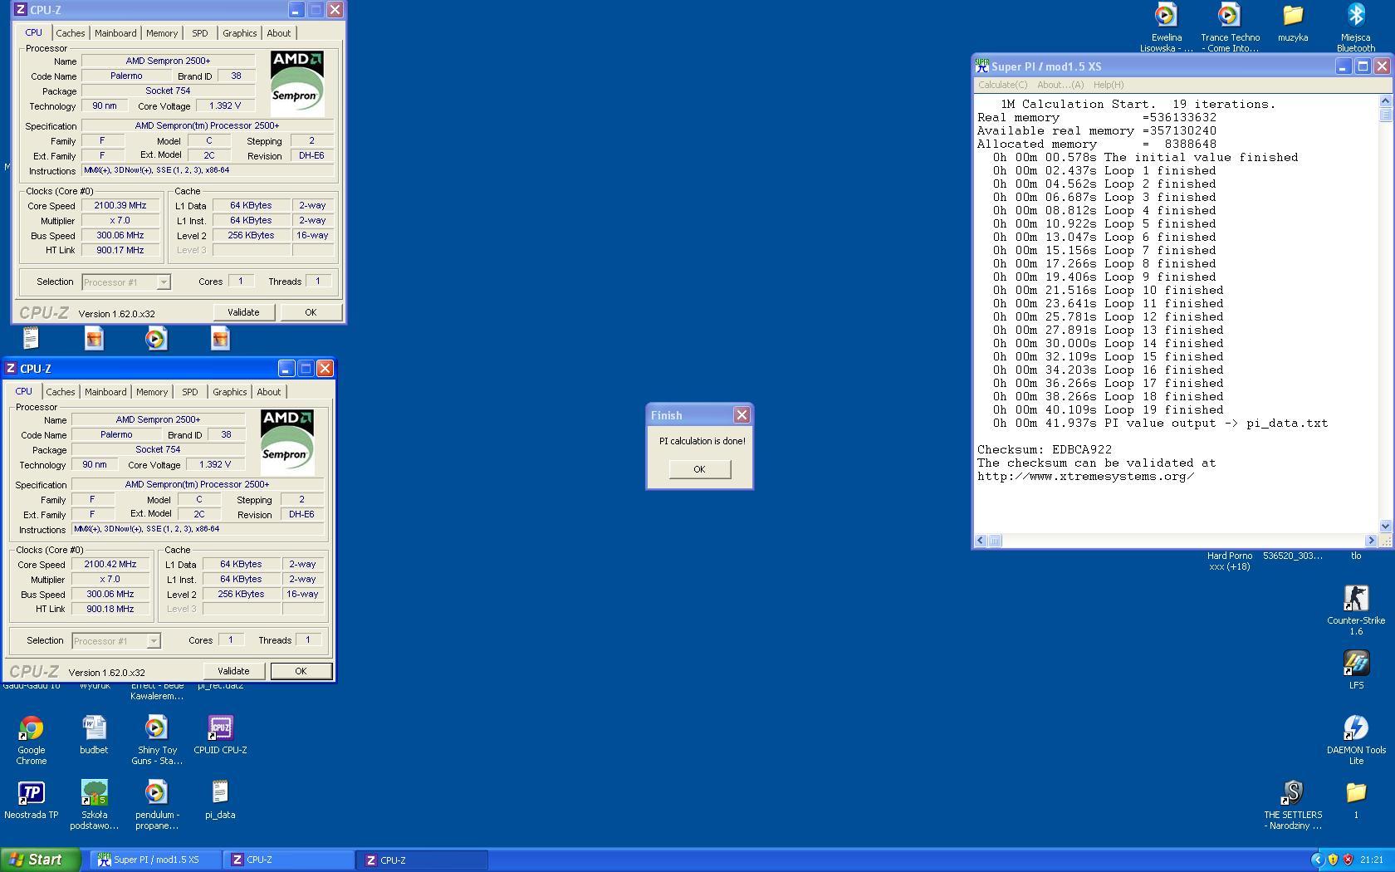This screenshot has height=872, width=1395.
Task: Click Super PI horizontal scrollbar left arrow
Action: pyautogui.click(x=981, y=541)
